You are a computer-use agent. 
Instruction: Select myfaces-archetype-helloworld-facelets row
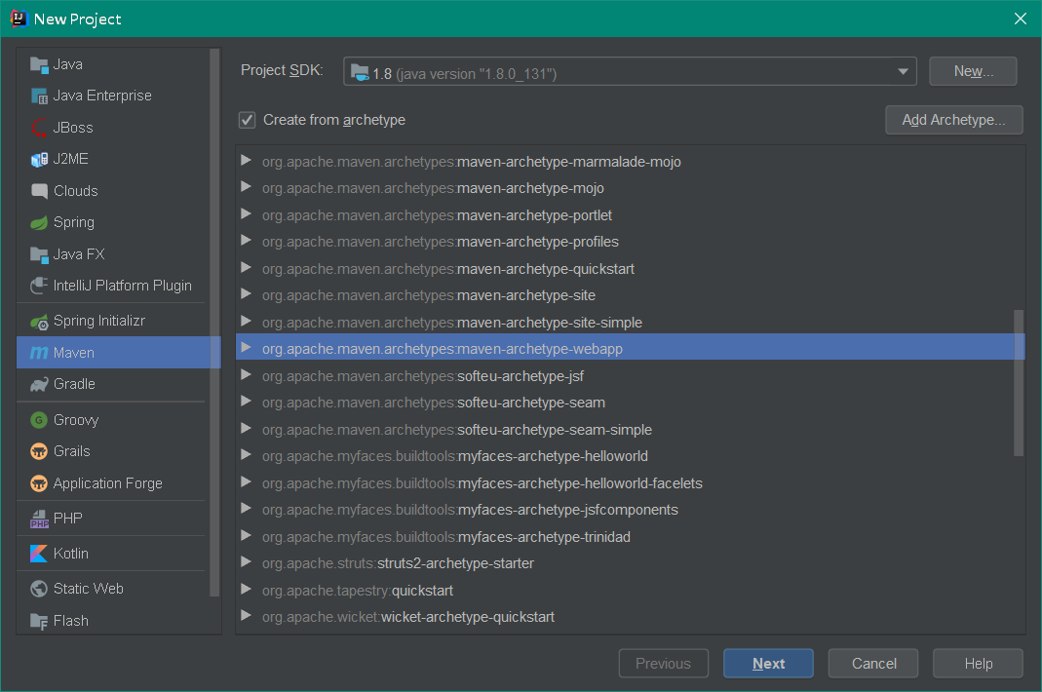630,483
